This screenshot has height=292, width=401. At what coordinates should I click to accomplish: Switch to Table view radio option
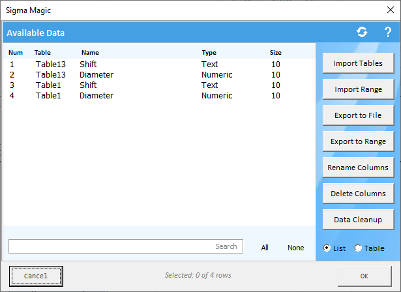pyautogui.click(x=358, y=248)
